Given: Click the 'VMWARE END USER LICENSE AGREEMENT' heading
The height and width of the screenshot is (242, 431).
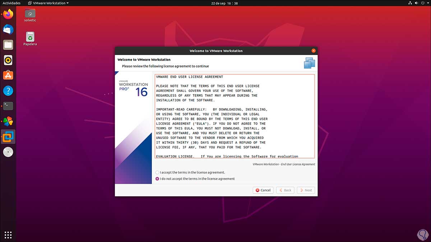Looking at the screenshot, I should pos(190,77).
